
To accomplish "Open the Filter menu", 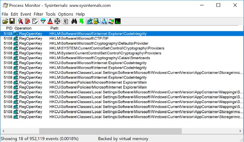I will tap(38, 14).
